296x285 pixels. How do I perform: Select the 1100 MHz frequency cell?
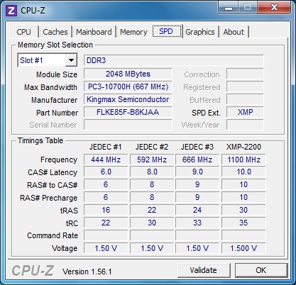pos(243,160)
